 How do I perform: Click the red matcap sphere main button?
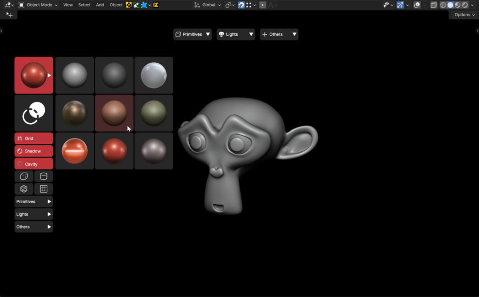click(34, 75)
